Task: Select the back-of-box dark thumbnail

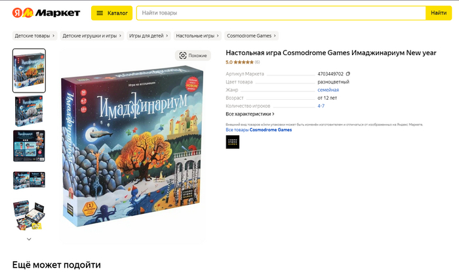Action: coord(29,146)
